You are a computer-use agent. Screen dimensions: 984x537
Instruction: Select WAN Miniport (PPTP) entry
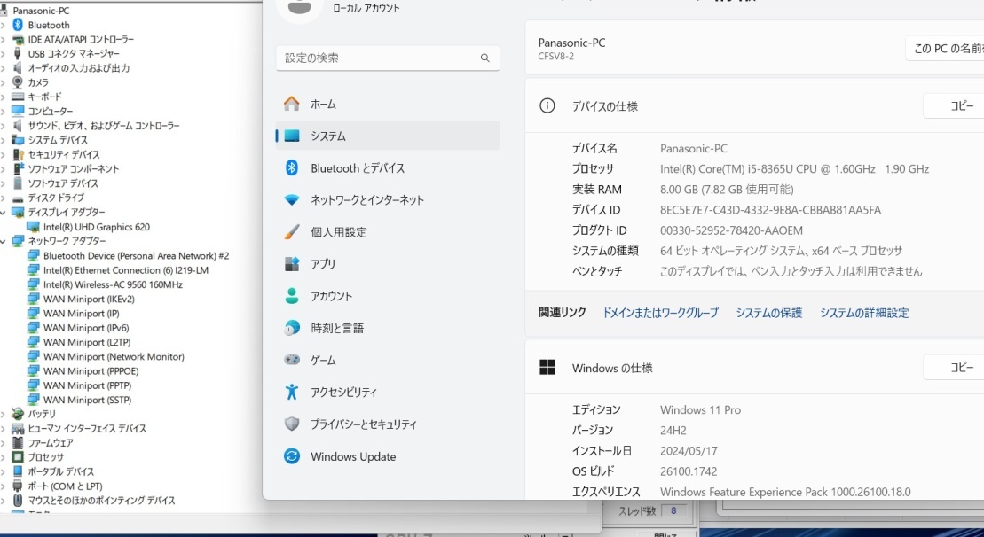(x=88, y=385)
